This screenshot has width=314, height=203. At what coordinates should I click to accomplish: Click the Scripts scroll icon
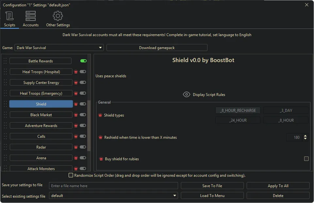[x=9, y=16]
